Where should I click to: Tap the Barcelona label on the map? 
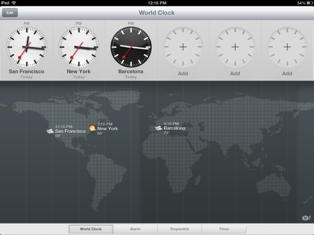174,128
